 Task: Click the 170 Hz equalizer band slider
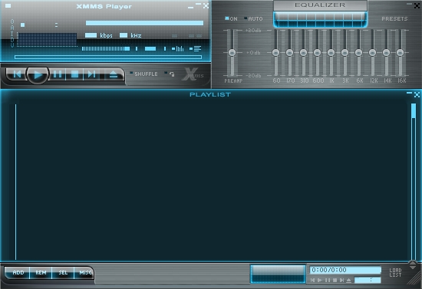[289, 52]
